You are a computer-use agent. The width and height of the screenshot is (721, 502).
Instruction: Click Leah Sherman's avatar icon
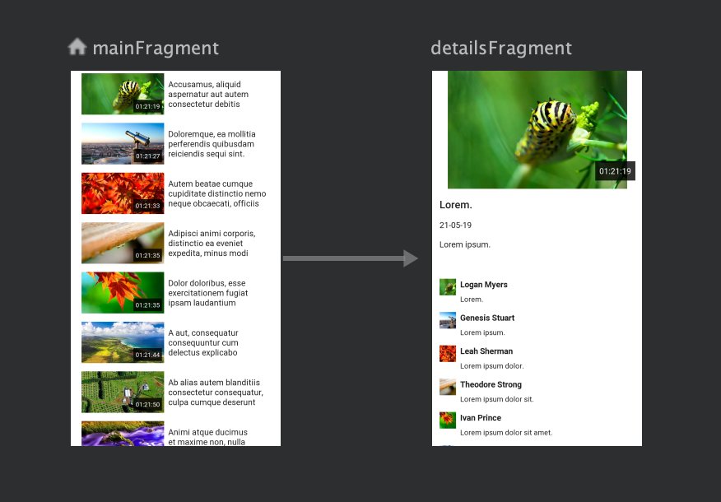(x=448, y=354)
